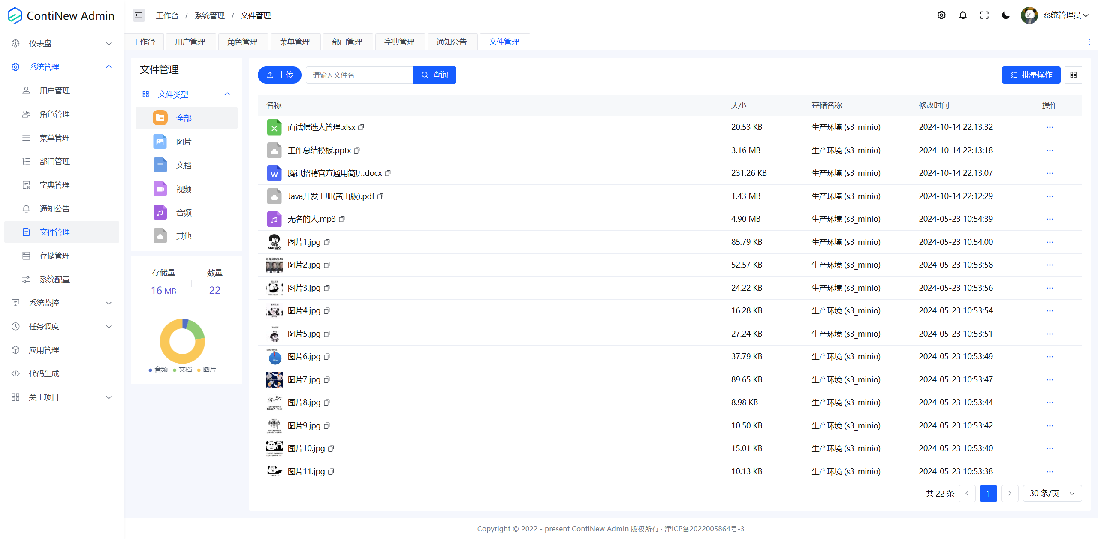Select the 视频 file type icon

tap(160, 189)
